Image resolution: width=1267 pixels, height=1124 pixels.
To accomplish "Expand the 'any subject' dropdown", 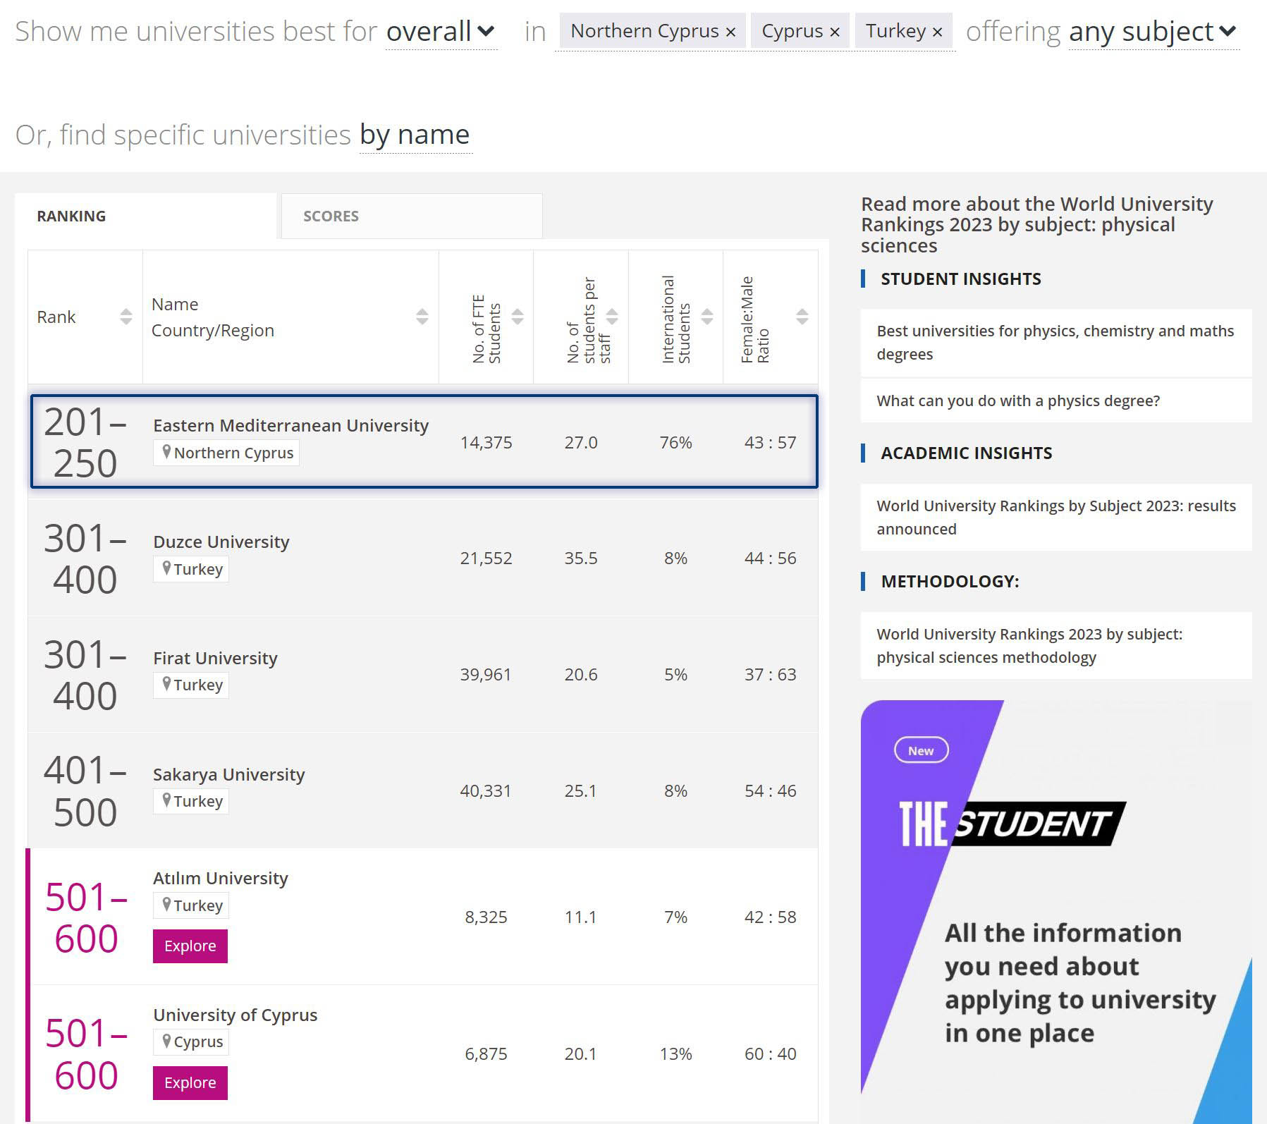I will pyautogui.click(x=1153, y=32).
